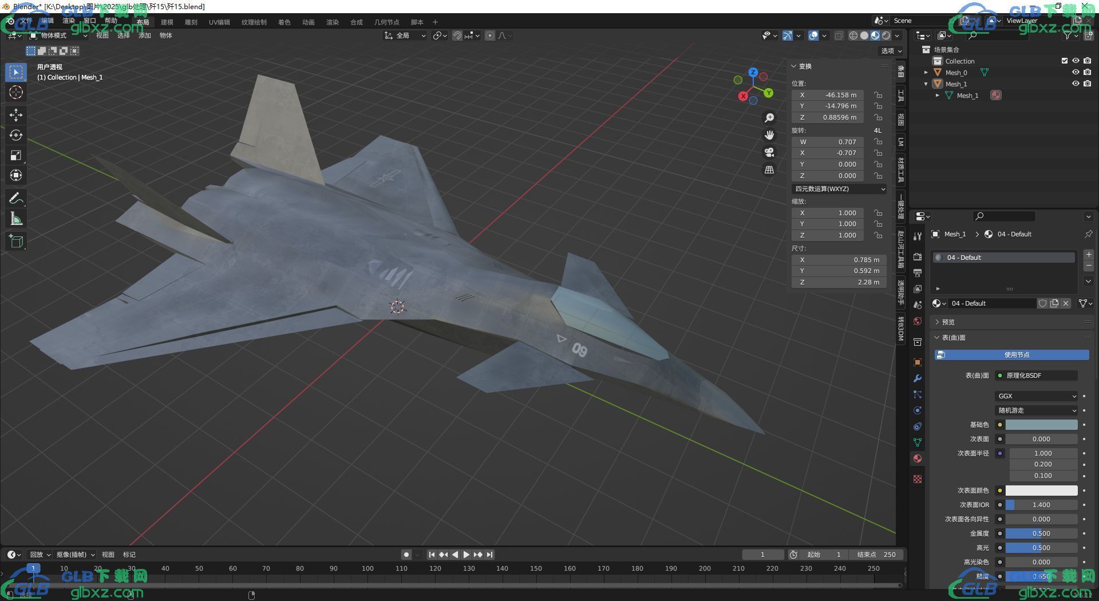1099x601 pixels.
Task: Open the Render properties tab icon
Action: click(918, 256)
